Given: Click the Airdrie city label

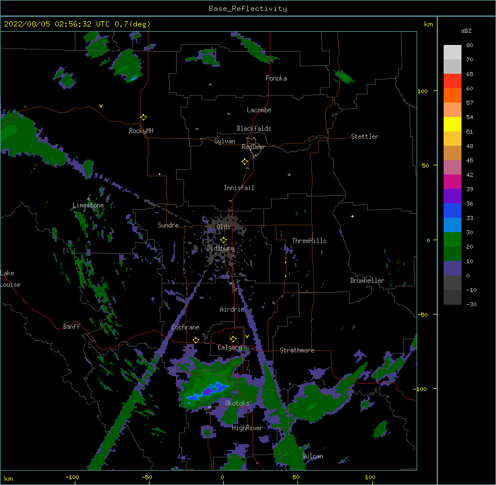Looking at the screenshot, I should click(x=232, y=309).
